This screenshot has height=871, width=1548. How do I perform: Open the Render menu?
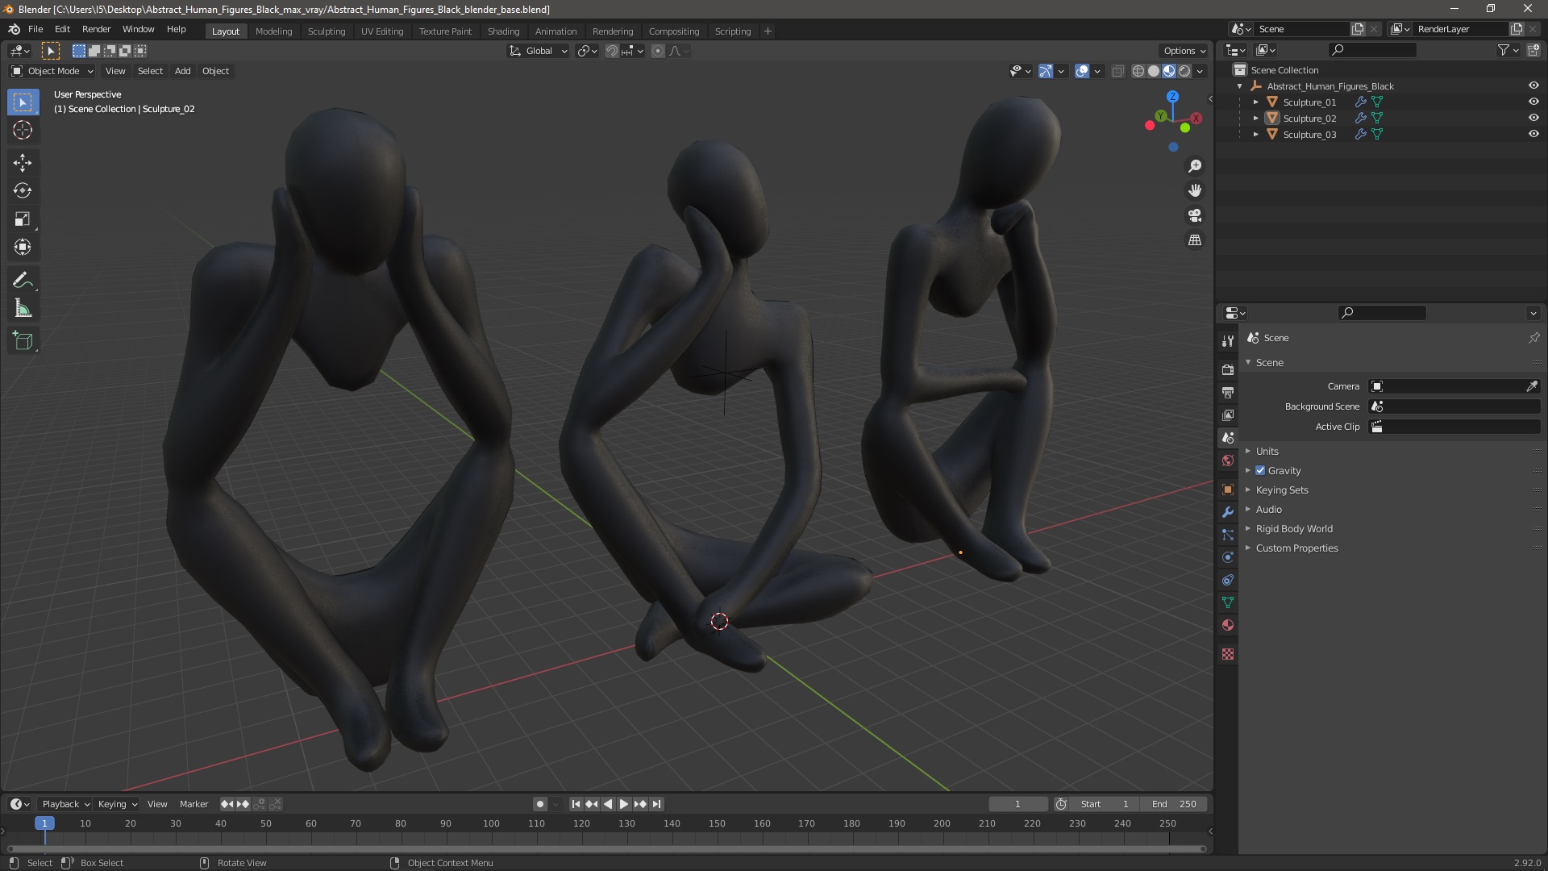pos(96,29)
